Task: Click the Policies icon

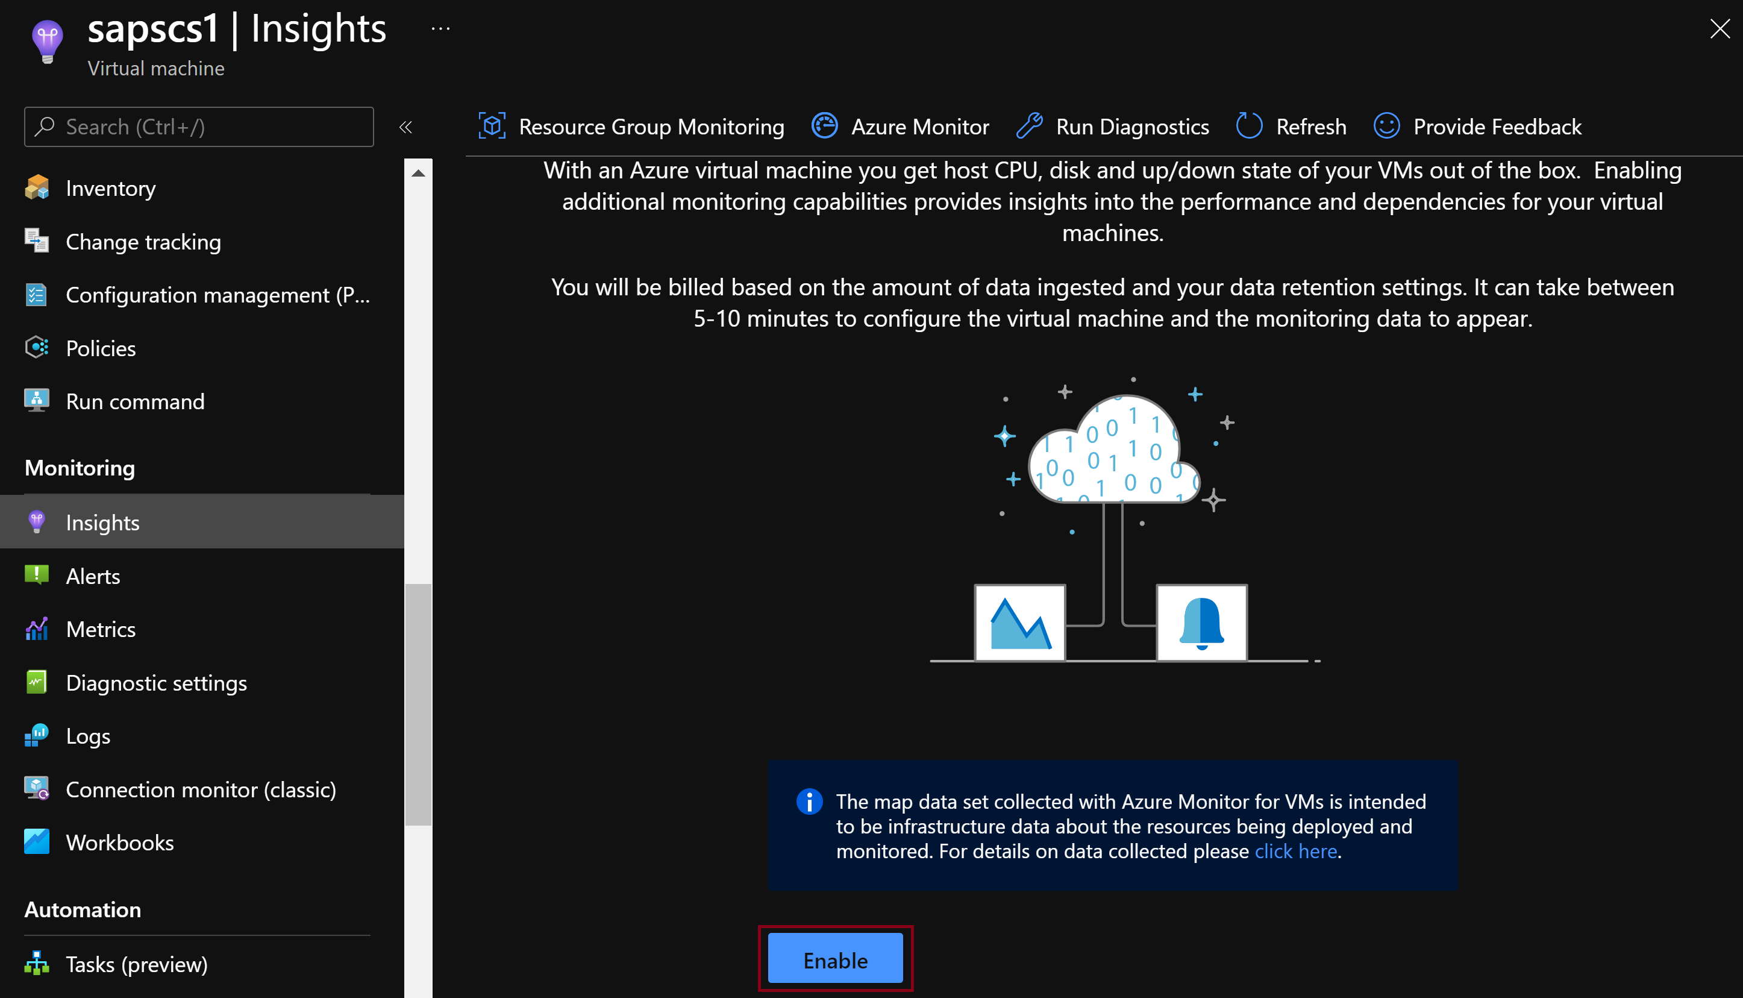Action: 36,348
